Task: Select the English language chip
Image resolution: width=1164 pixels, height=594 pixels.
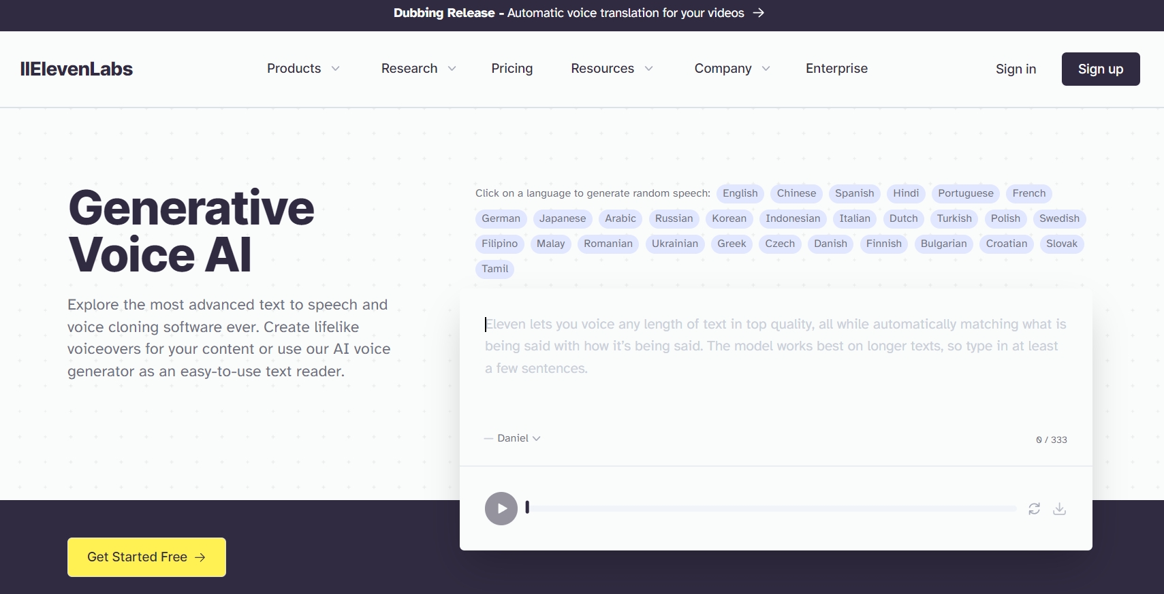Action: coord(740,193)
